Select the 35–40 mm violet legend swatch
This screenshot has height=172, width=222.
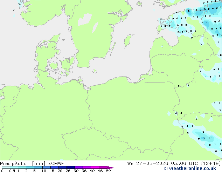click(86, 167)
